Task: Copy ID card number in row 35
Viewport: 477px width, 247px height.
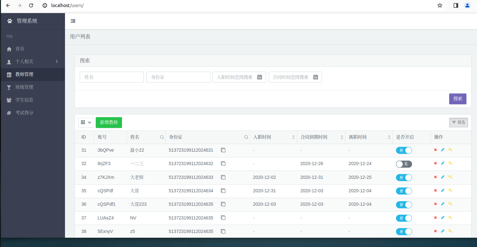Action: pos(223,191)
